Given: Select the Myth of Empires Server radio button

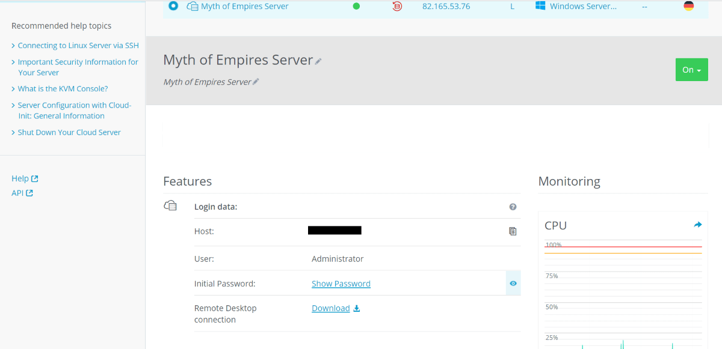Looking at the screenshot, I should tap(173, 6).
